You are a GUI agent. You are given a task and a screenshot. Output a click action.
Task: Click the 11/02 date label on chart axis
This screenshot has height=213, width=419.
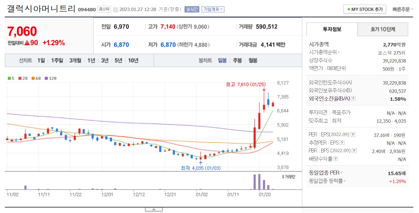pos(12,195)
